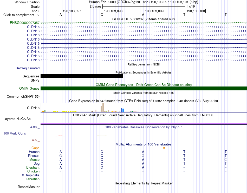Open the OMIM Genes label
Screen dimensions: 247x193
(29, 89)
